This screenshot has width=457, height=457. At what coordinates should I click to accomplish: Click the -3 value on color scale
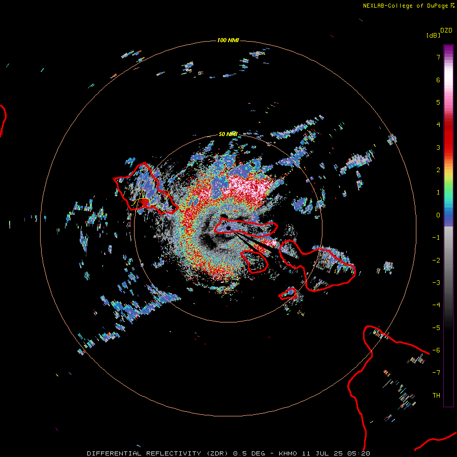click(x=436, y=283)
